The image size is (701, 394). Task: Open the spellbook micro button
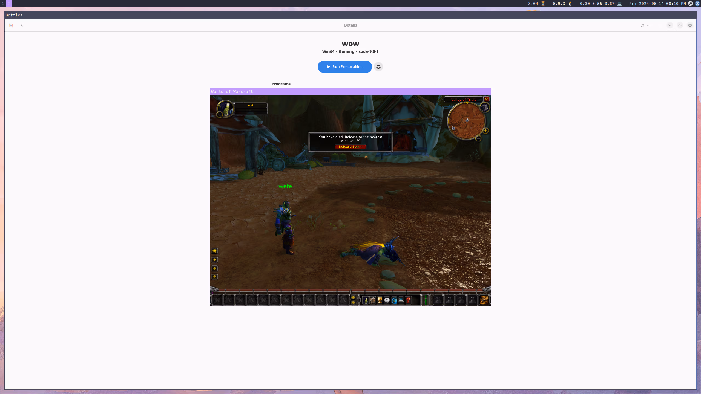[373, 300]
